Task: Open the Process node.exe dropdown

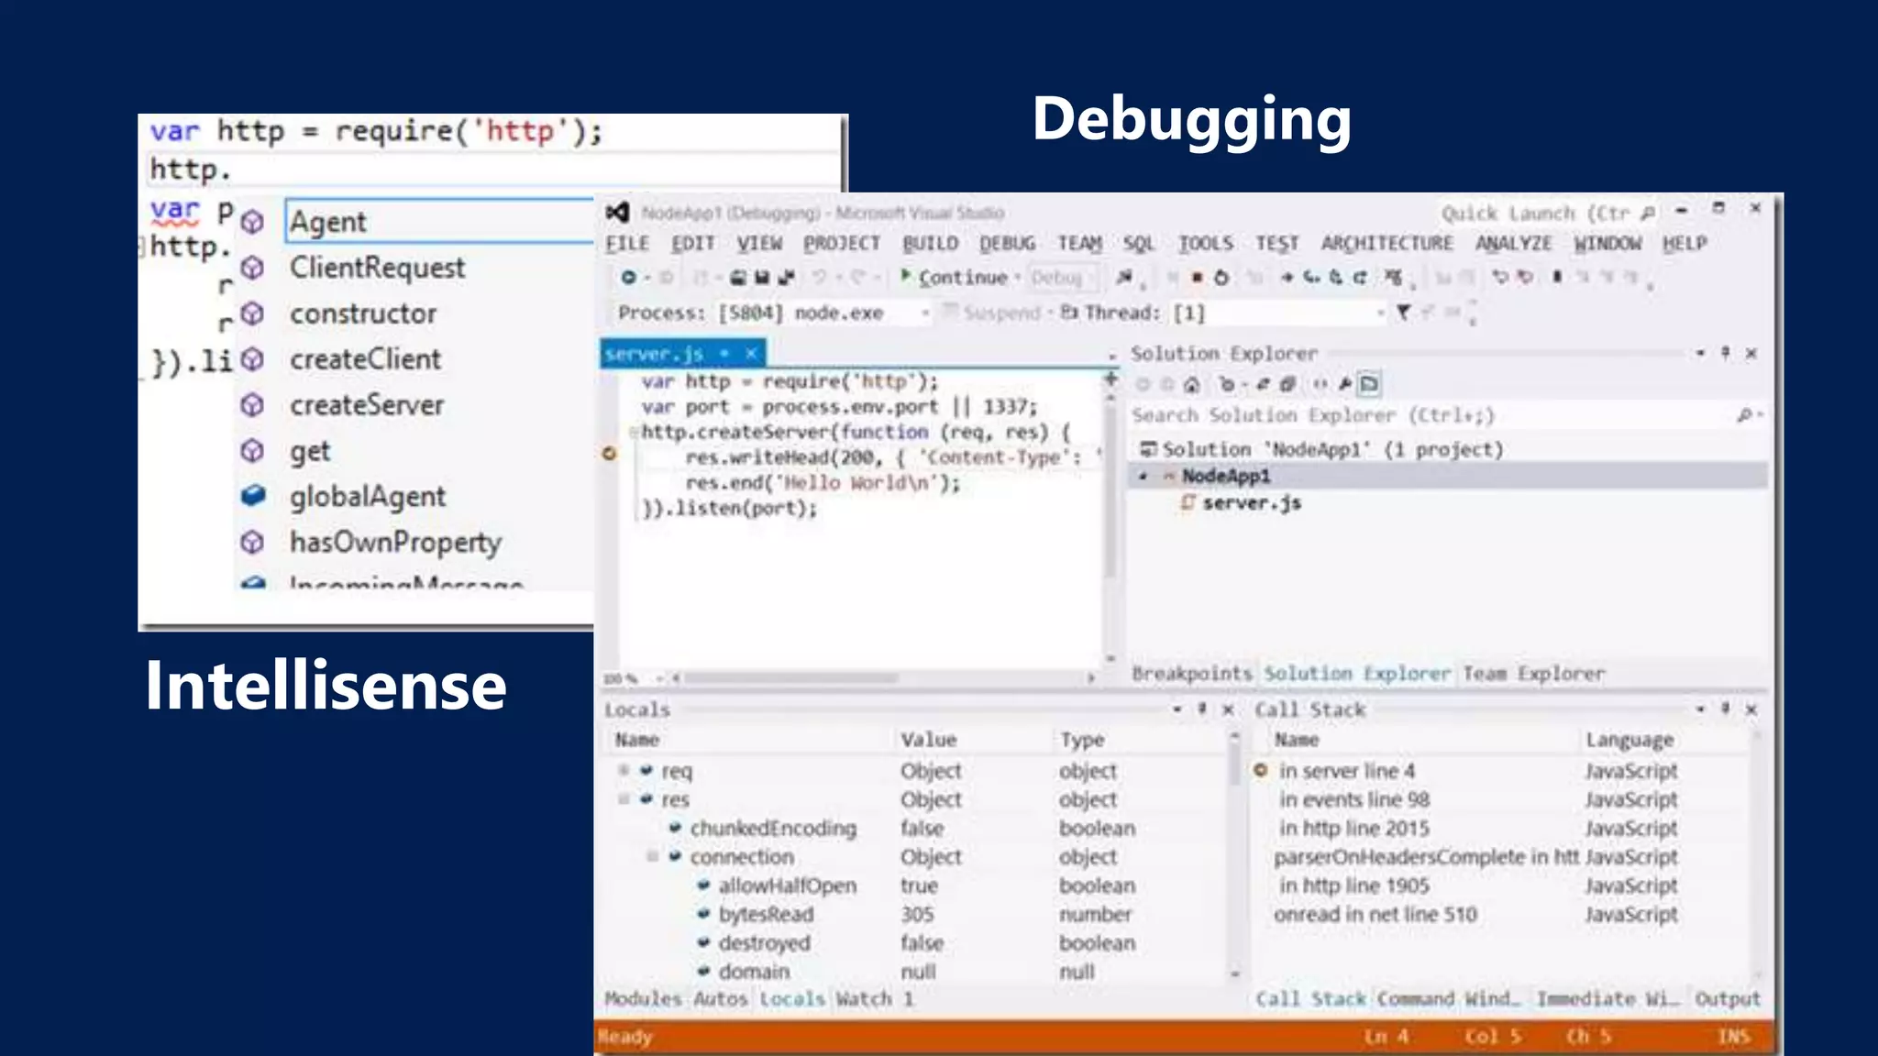Action: click(925, 313)
